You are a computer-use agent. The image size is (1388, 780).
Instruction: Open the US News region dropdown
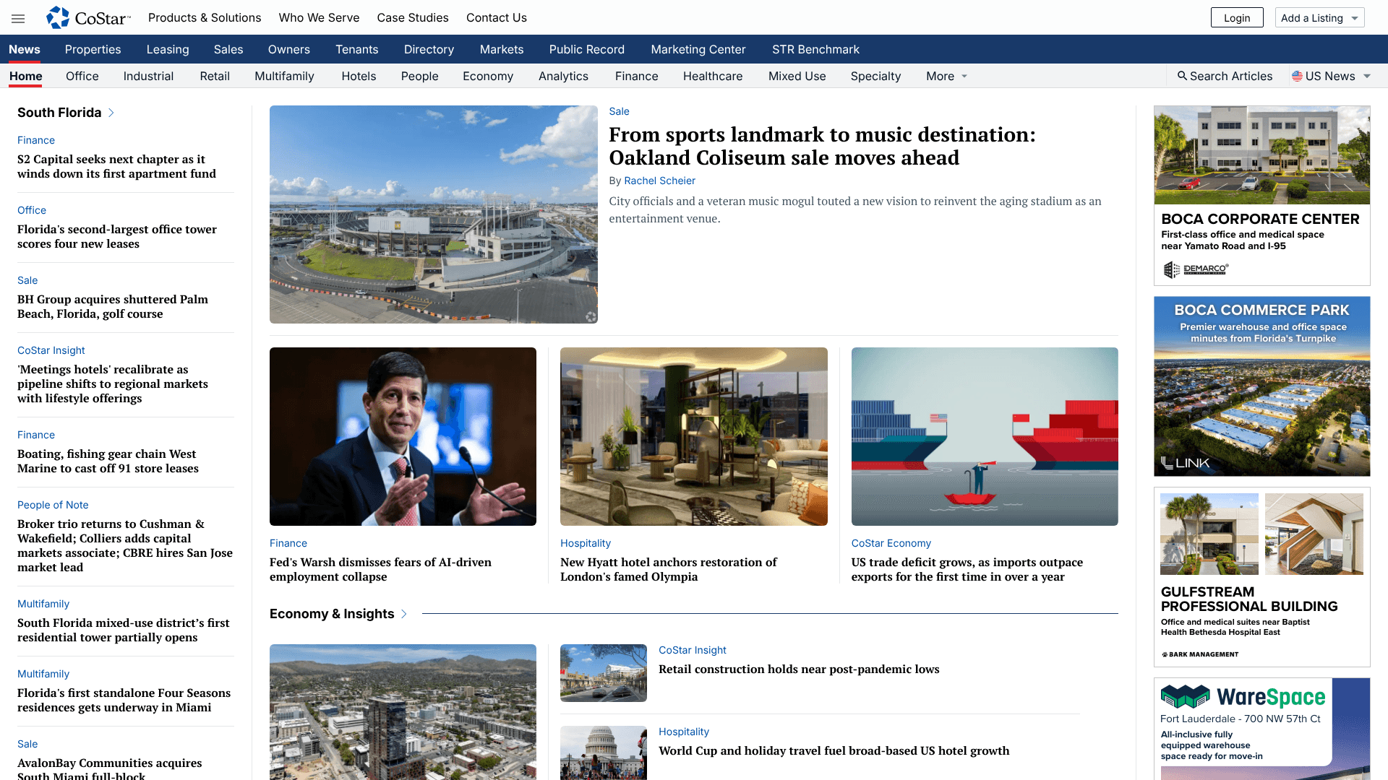[1332, 76]
